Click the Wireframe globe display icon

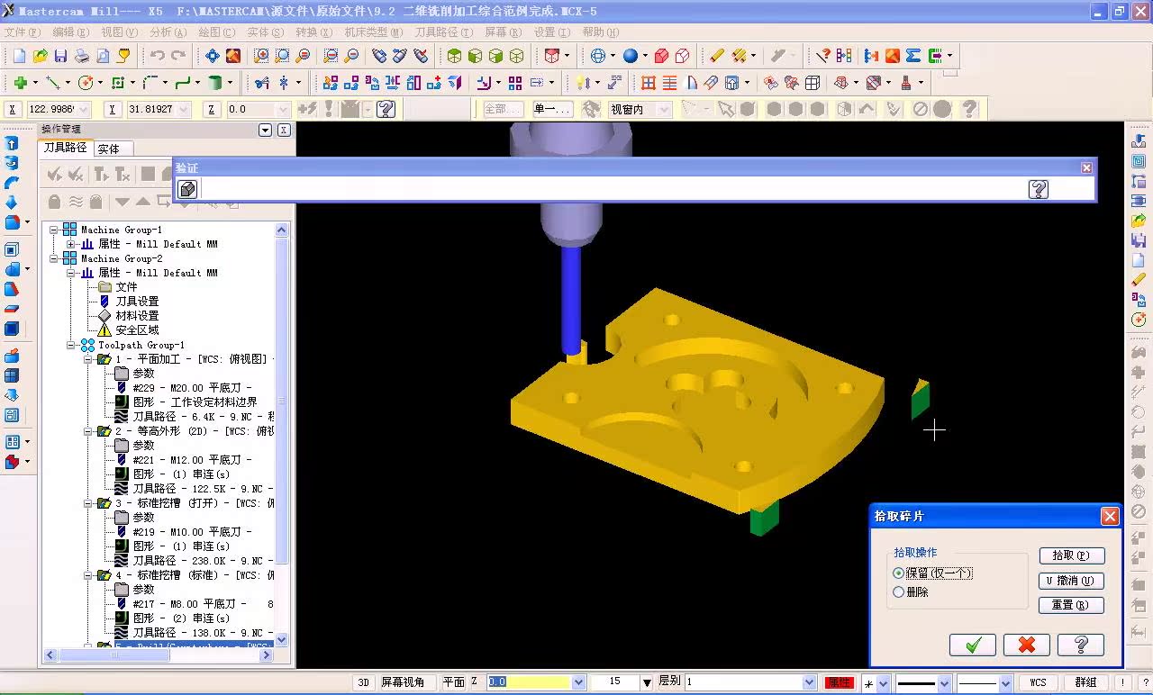(599, 56)
